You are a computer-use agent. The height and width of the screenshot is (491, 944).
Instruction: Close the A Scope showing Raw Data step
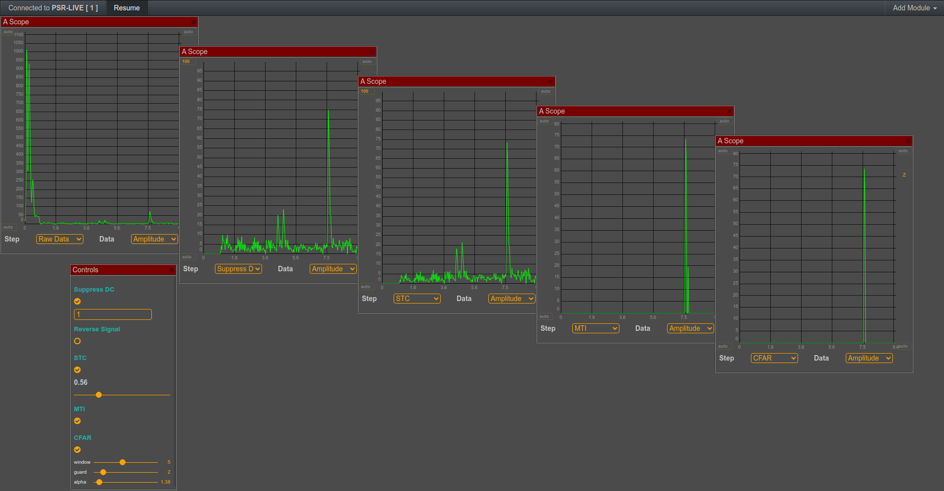tap(194, 22)
